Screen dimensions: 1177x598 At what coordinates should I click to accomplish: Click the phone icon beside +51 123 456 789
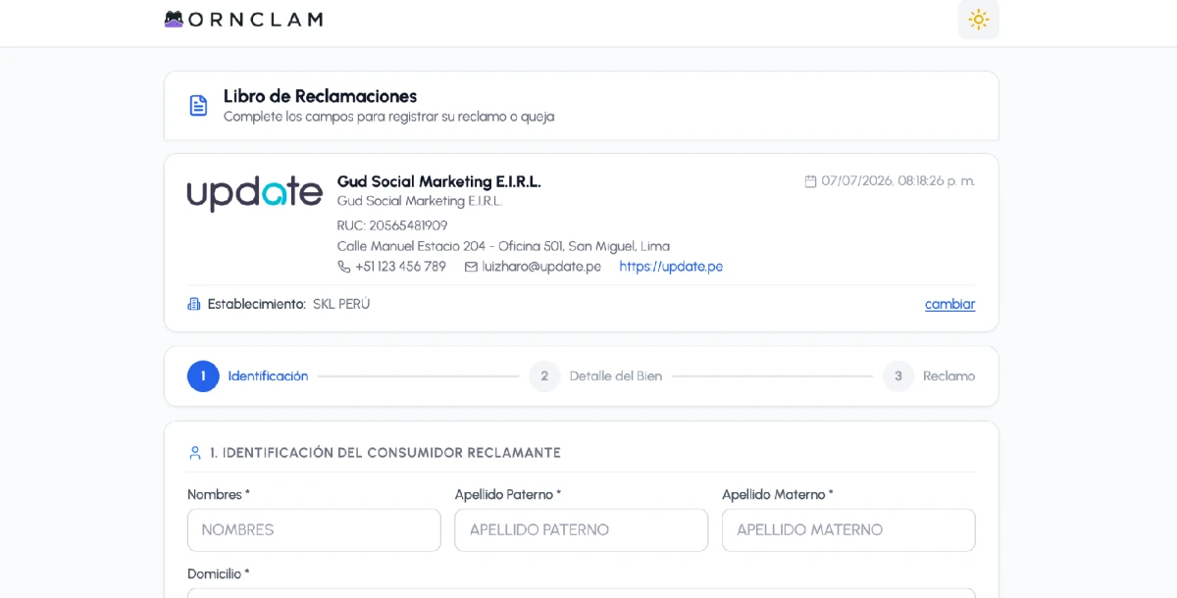tap(343, 267)
